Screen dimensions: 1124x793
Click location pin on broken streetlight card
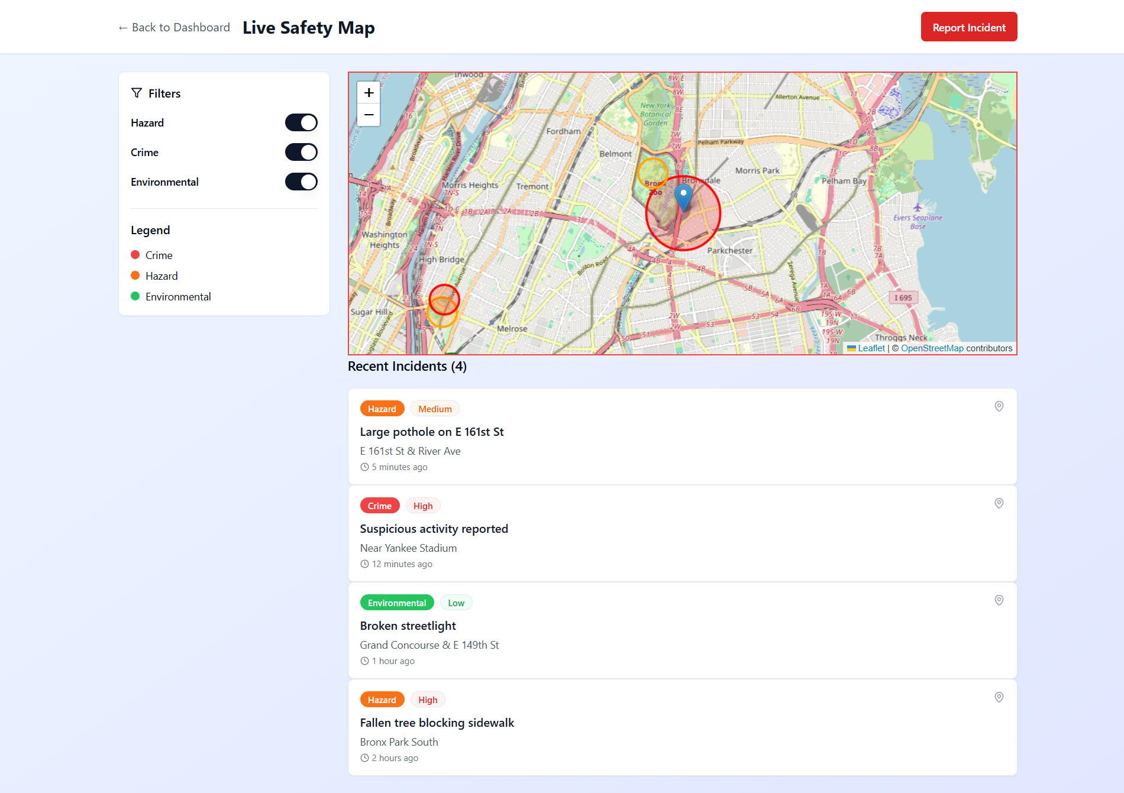[999, 600]
